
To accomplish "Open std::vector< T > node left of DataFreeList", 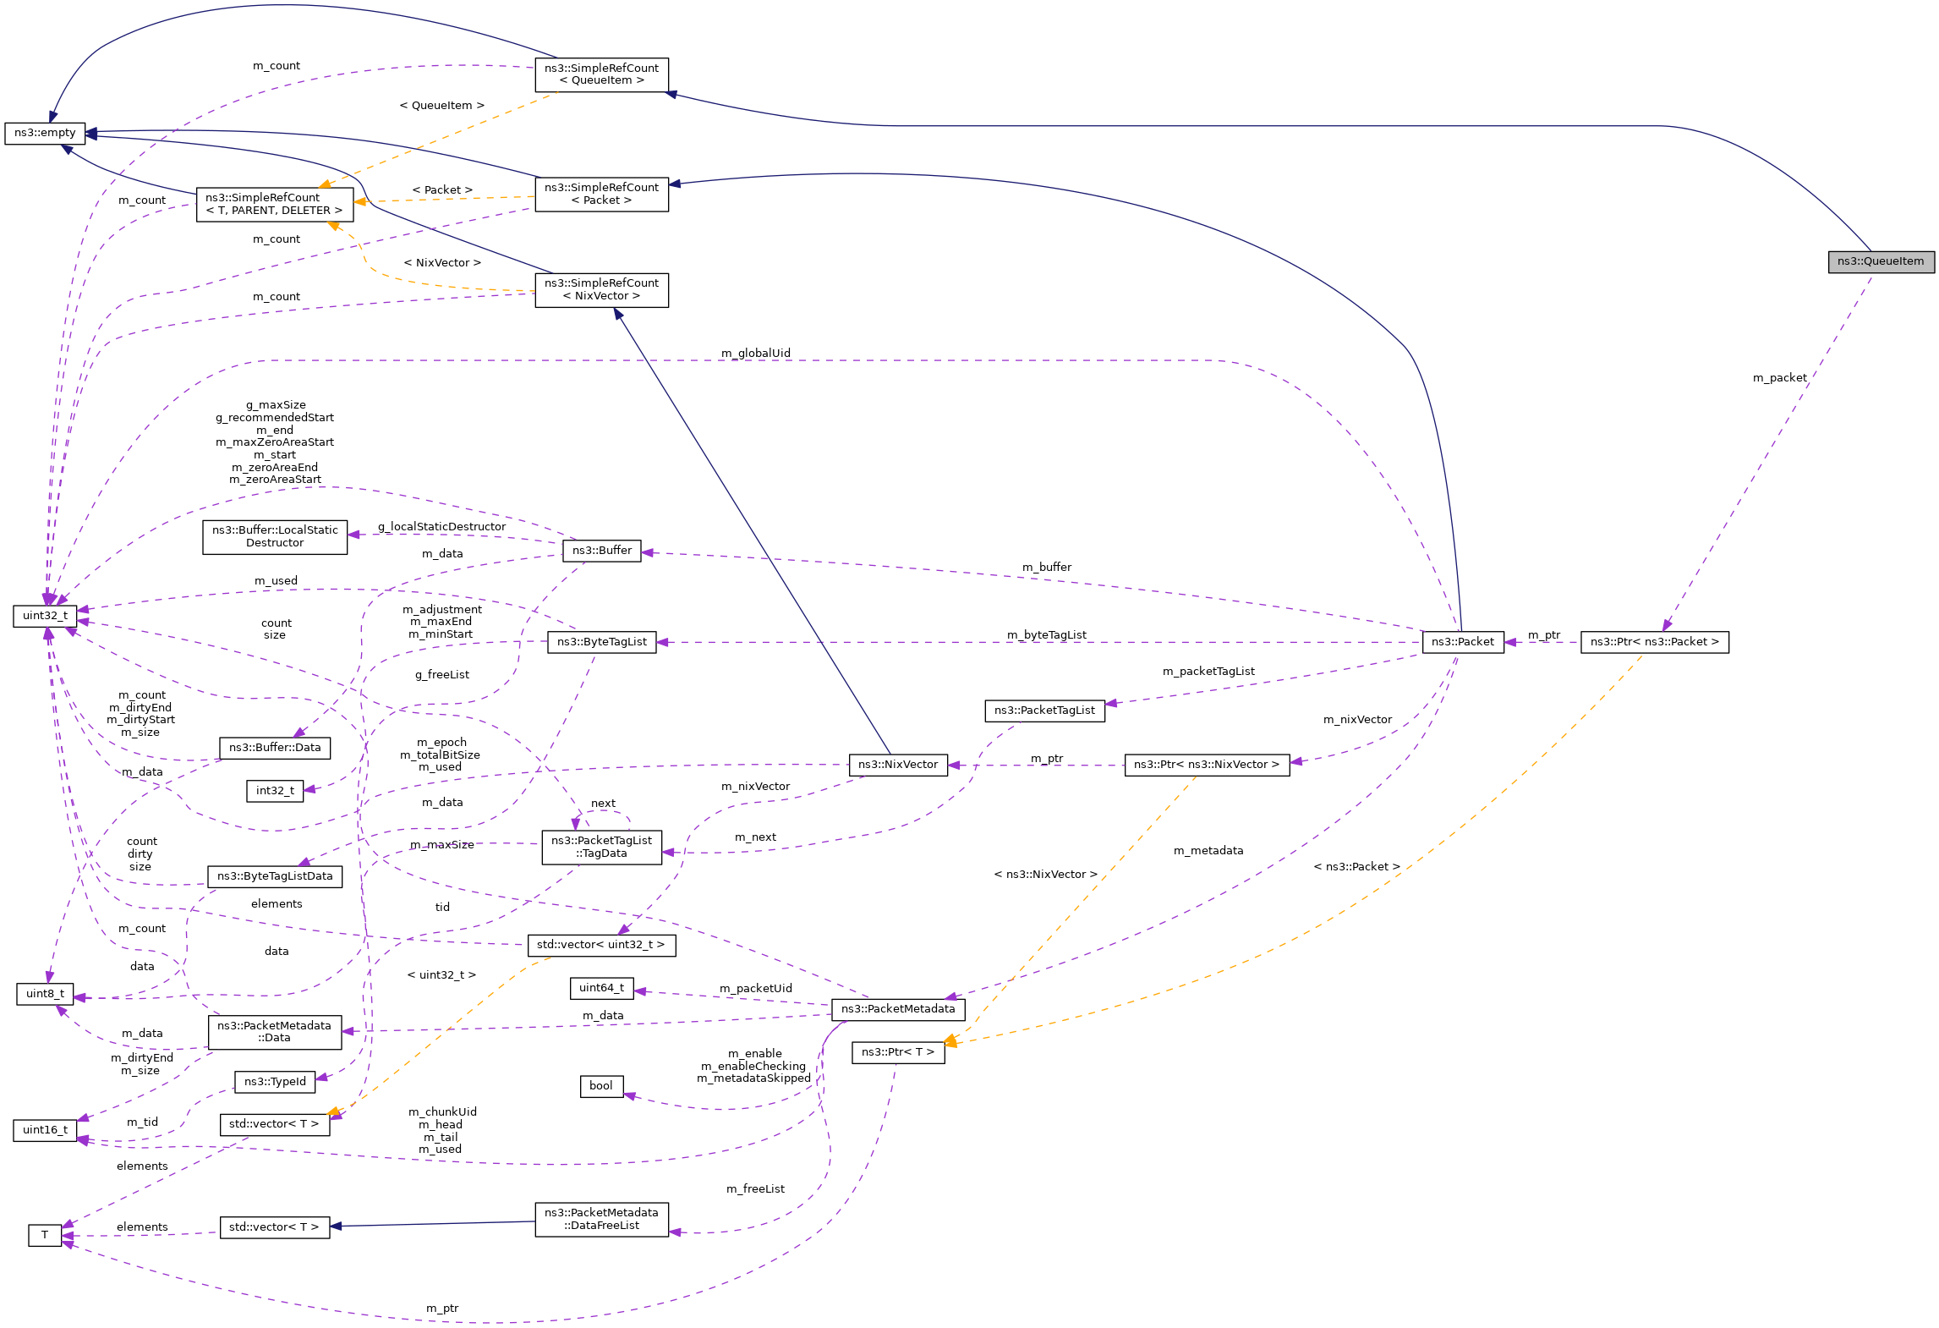I will (x=275, y=1227).
